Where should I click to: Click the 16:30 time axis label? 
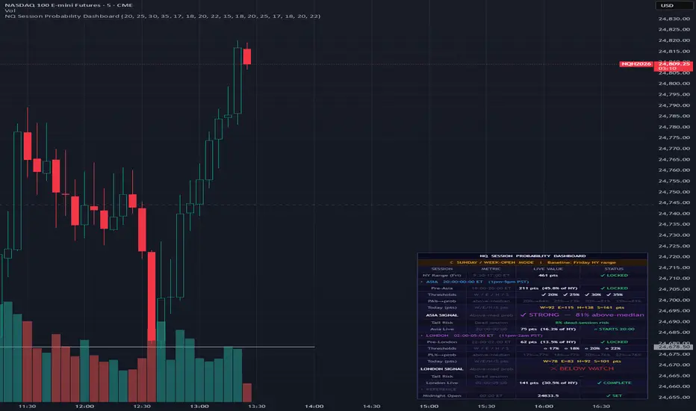601,406
